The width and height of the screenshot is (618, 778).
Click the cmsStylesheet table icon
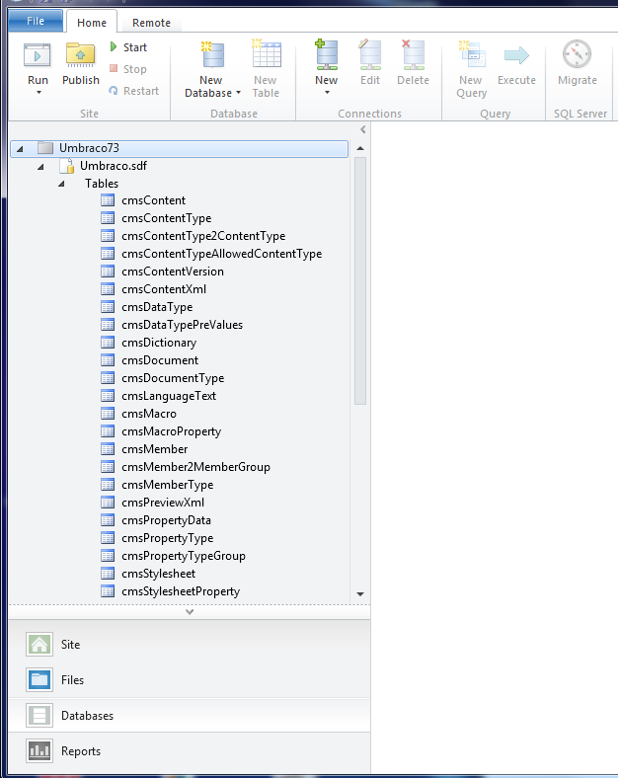(108, 574)
